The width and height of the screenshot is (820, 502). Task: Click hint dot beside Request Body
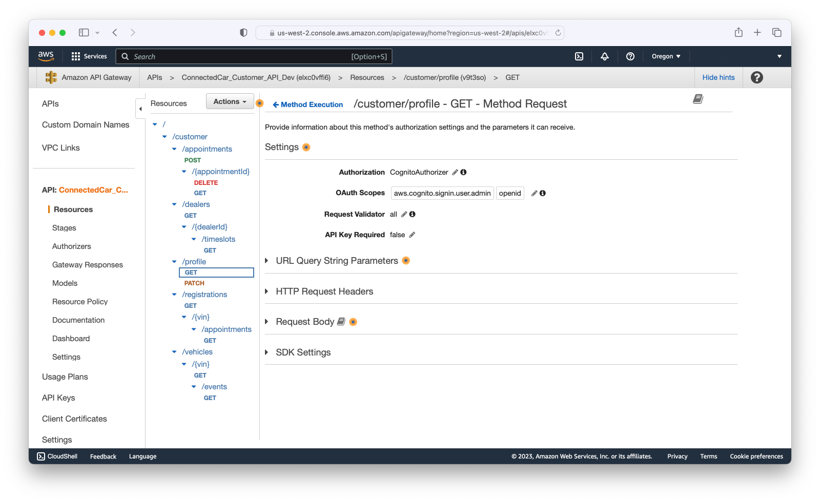click(353, 322)
